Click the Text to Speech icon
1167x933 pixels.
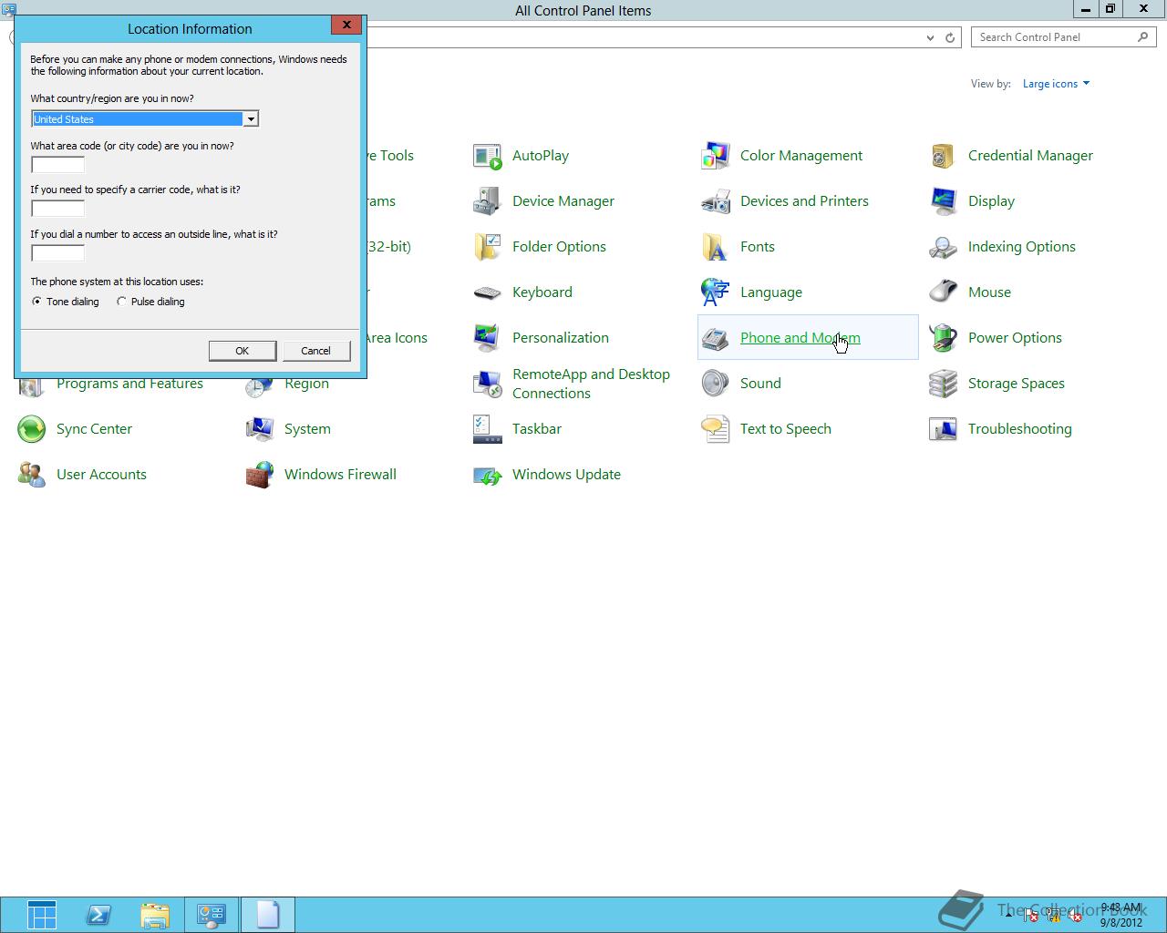point(716,429)
